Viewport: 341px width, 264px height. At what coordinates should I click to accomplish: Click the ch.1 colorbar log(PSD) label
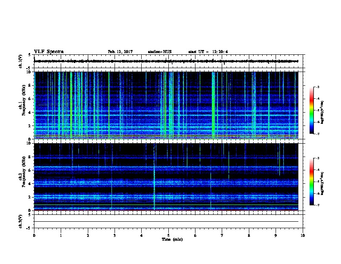click(x=322, y=112)
